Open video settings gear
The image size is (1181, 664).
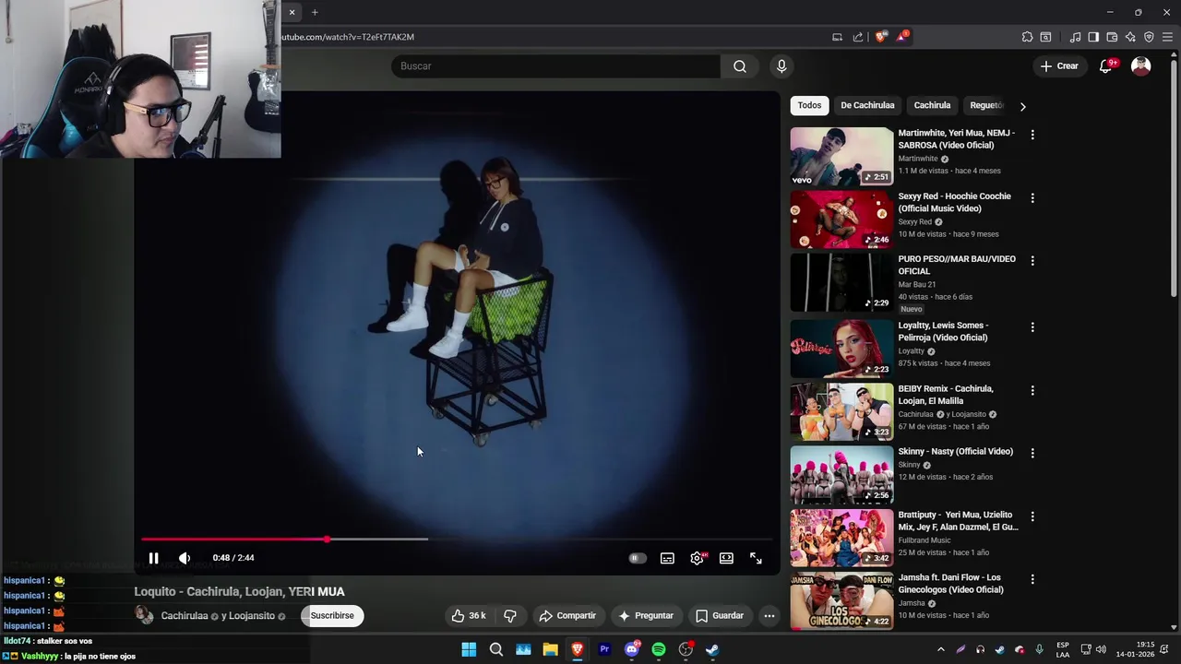tap(697, 558)
